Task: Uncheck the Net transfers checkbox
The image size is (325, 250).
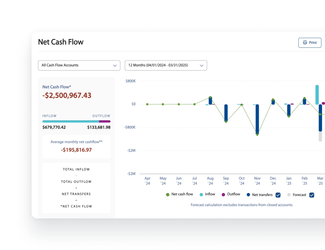Action: point(278,195)
